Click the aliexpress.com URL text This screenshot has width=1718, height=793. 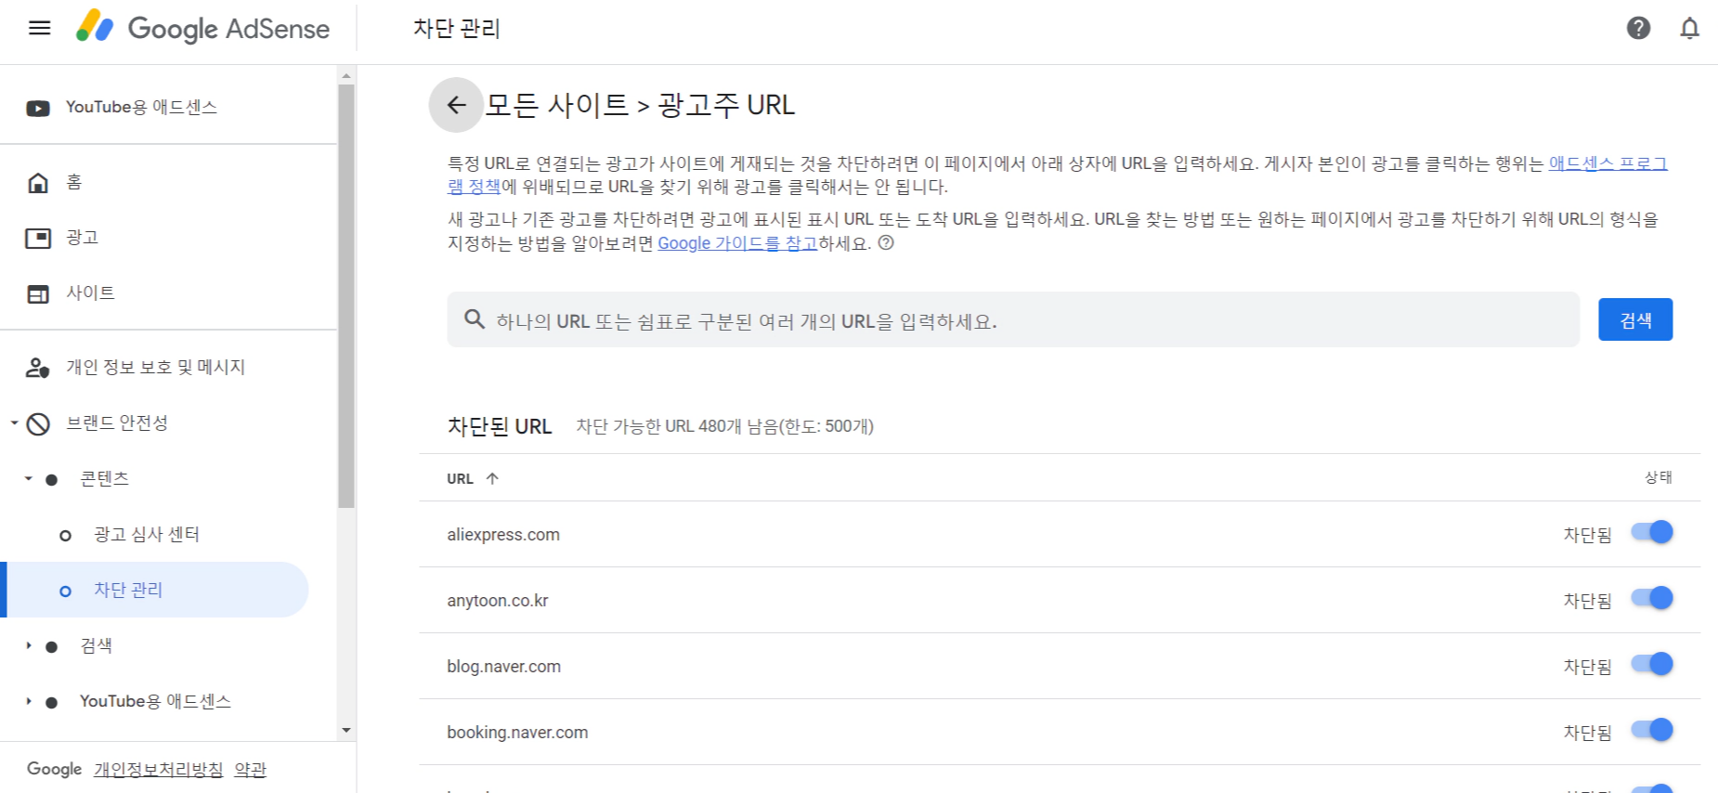(503, 535)
